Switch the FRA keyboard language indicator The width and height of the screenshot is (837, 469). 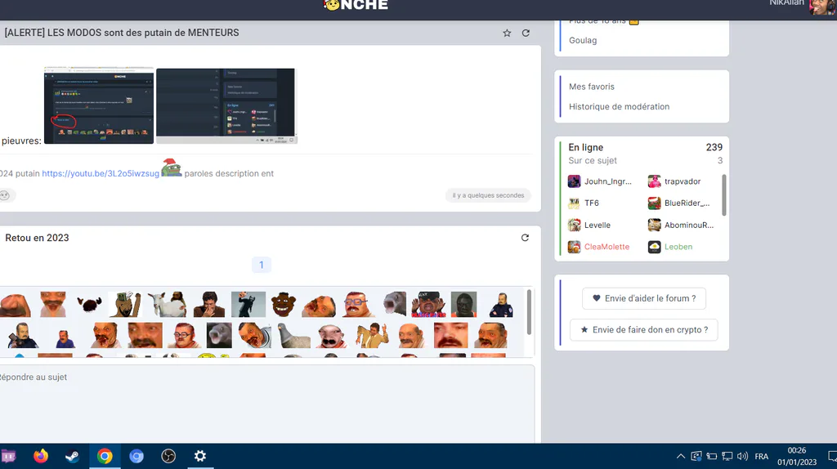click(761, 456)
